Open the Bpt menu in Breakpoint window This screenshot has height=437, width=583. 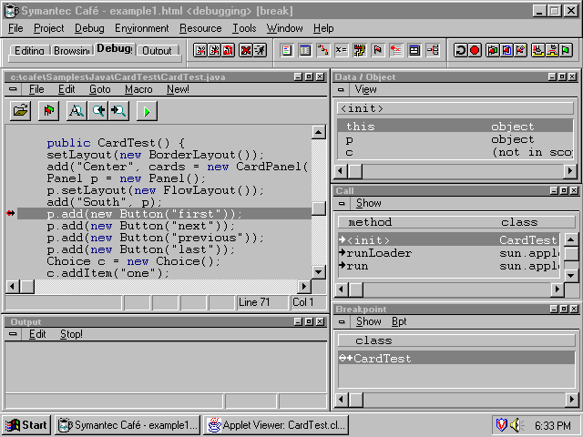click(x=399, y=321)
